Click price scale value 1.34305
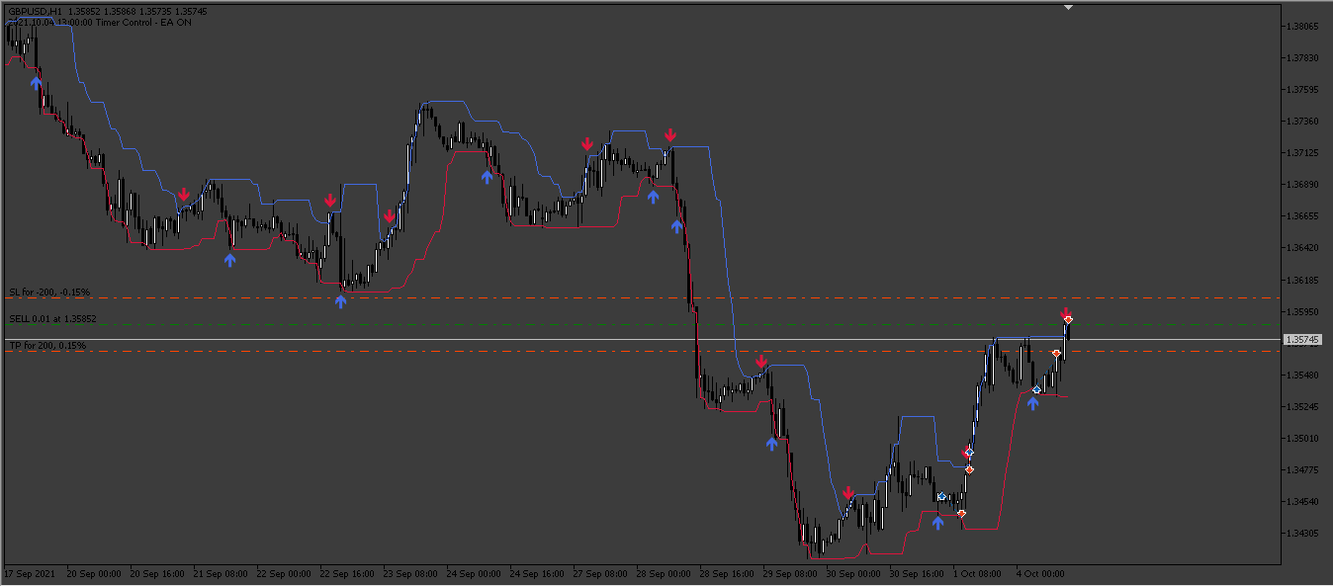This screenshot has height=586, width=1333. click(1301, 534)
